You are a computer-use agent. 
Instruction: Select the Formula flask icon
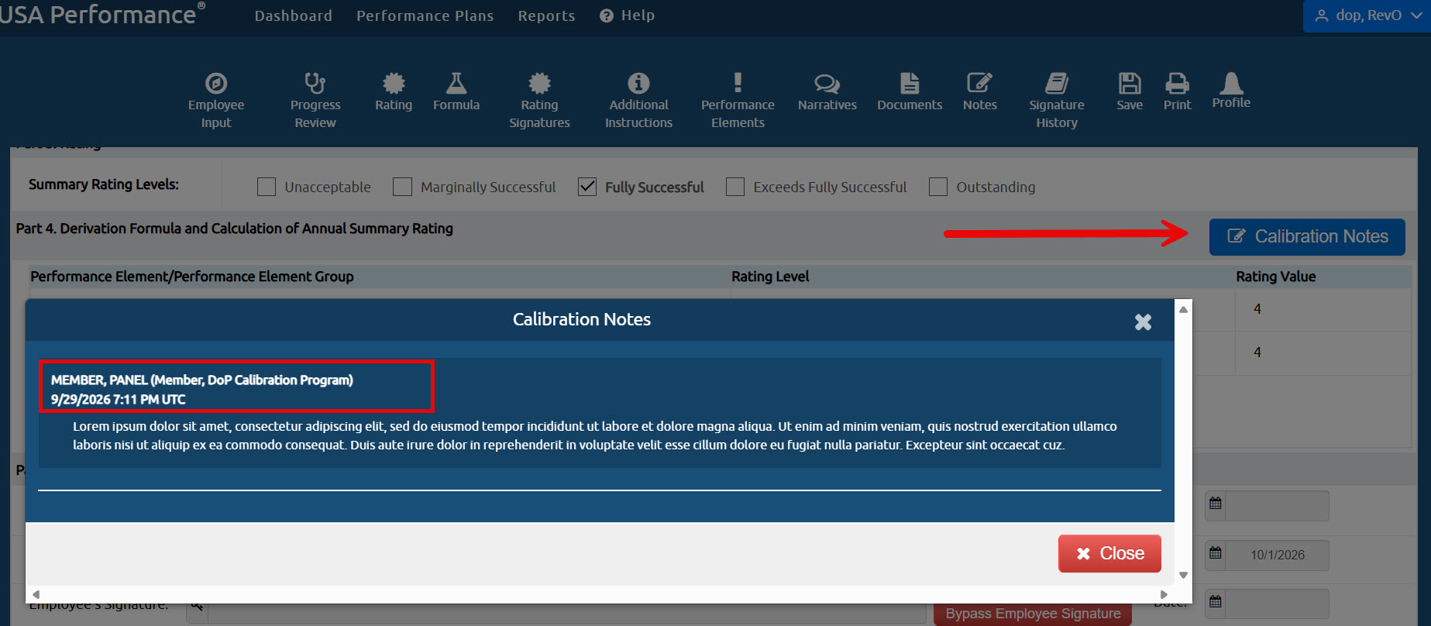[456, 82]
